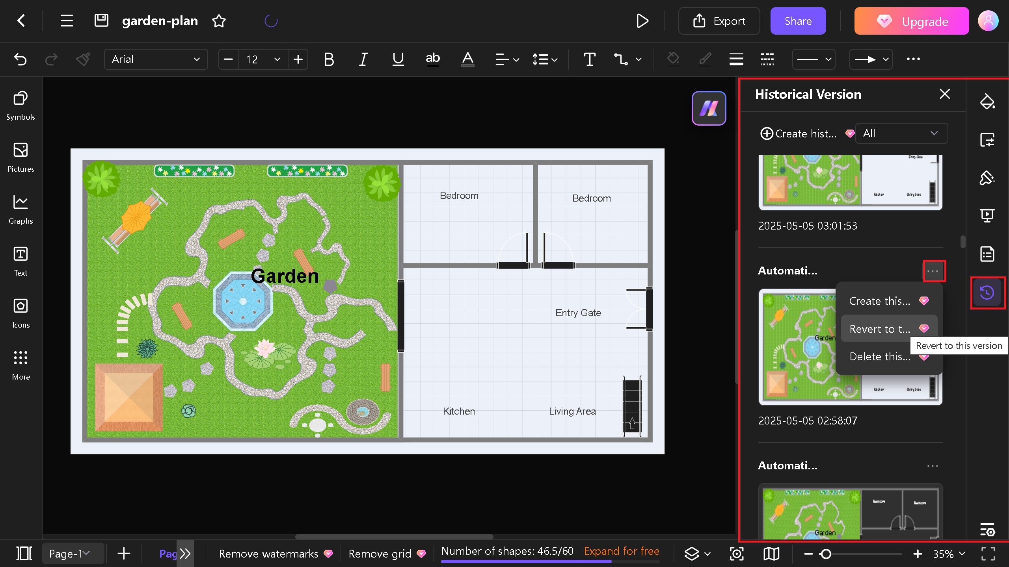Open the line type dropdown
The height and width of the screenshot is (567, 1009).
point(814,59)
